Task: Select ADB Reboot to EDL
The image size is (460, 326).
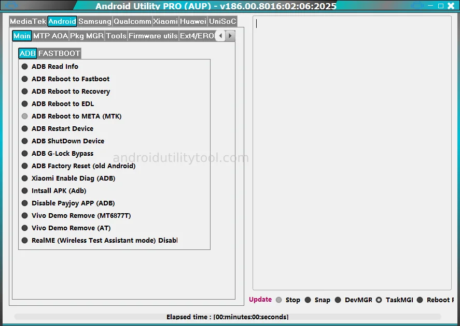Action: click(58, 104)
